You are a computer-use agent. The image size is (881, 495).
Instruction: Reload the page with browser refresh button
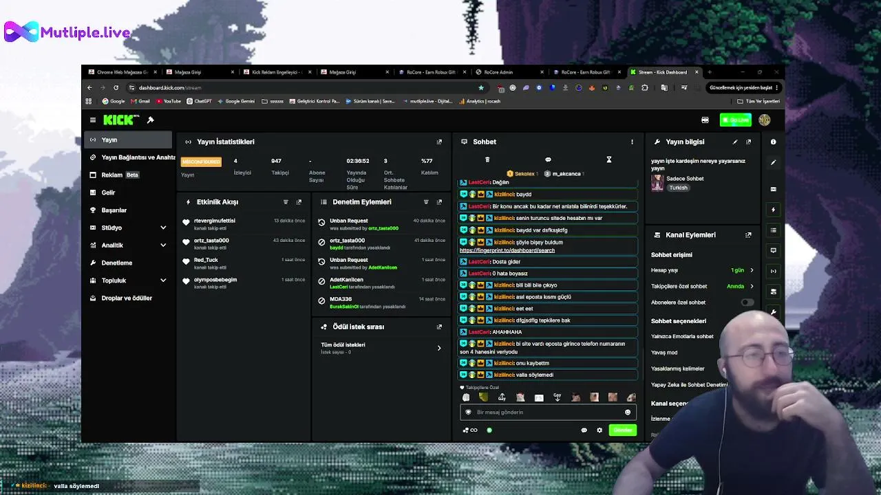(116, 88)
